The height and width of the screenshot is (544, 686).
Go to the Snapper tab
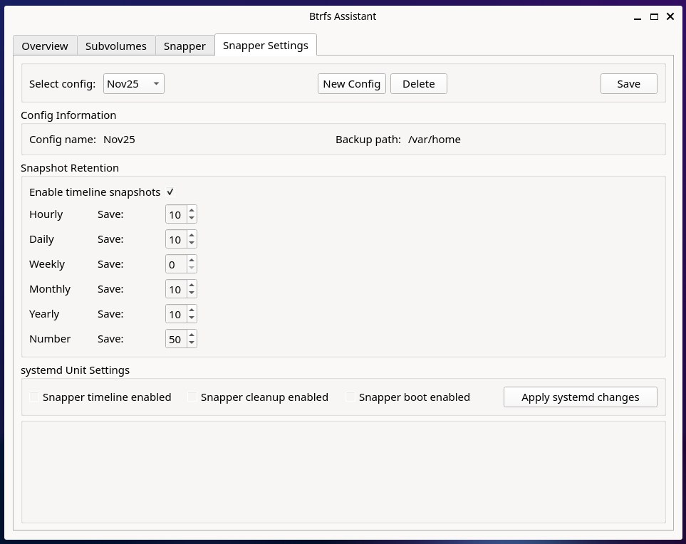click(x=185, y=46)
